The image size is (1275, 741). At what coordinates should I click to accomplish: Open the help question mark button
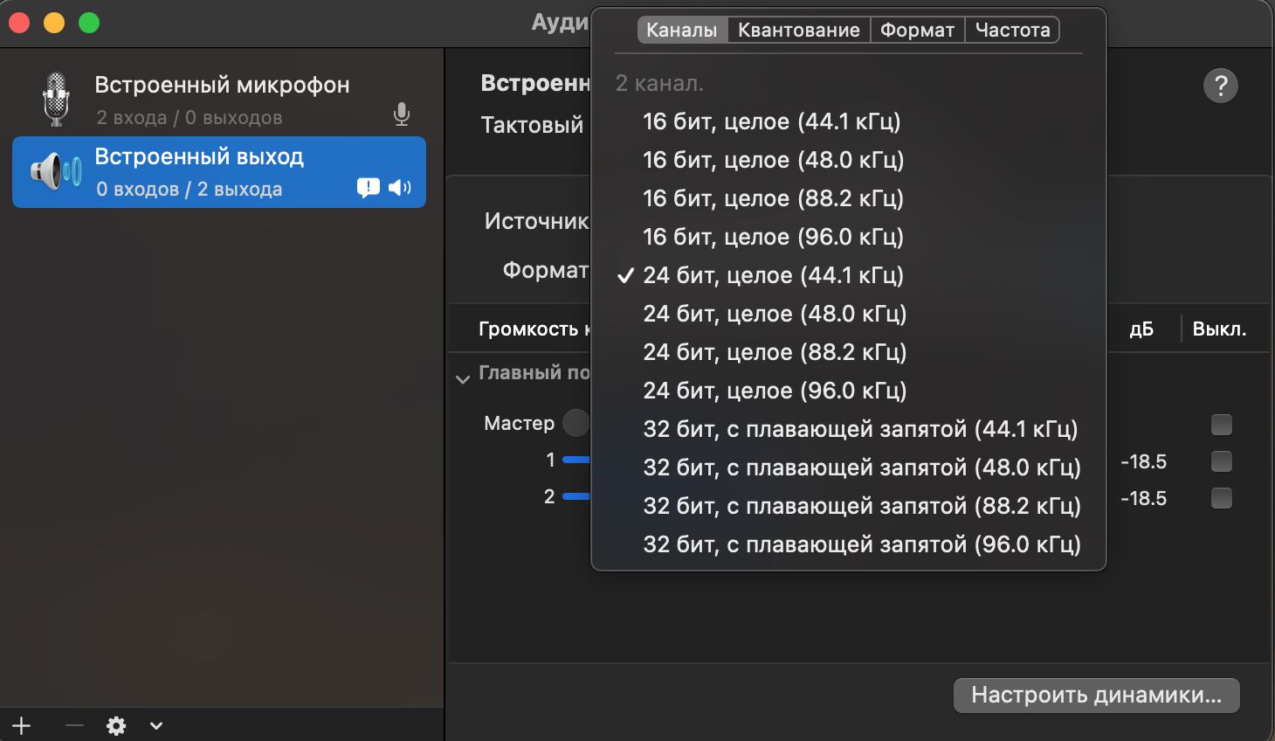(x=1220, y=86)
